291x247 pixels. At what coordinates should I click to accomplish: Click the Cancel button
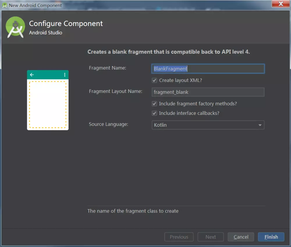(241, 237)
